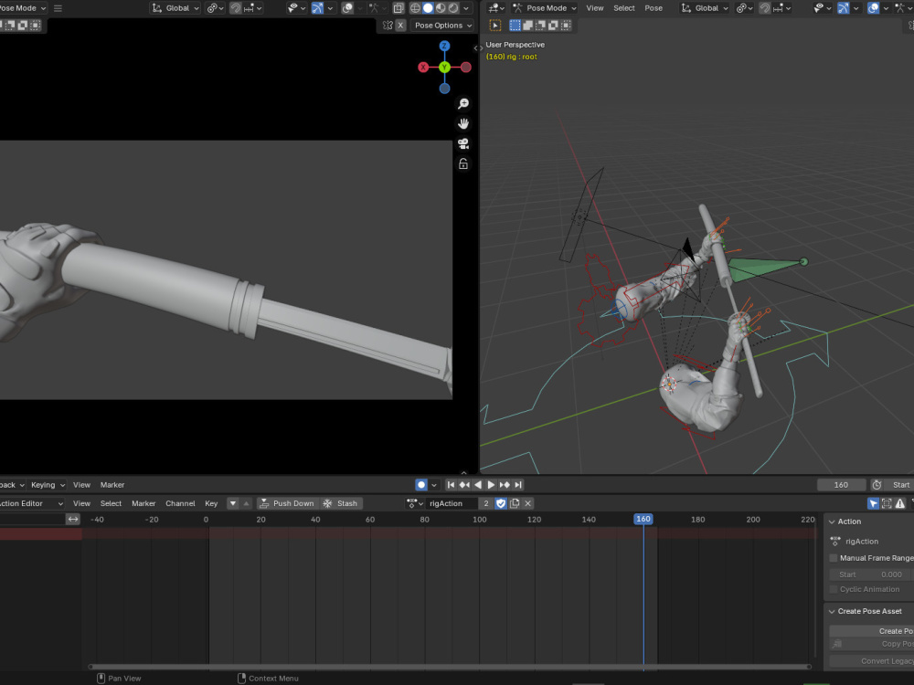
Task: Collapse sidebar using arrow between viewports
Action: click(x=477, y=48)
